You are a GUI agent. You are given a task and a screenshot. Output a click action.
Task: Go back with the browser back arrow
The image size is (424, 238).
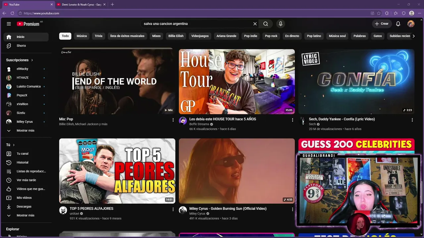click(x=4, y=13)
